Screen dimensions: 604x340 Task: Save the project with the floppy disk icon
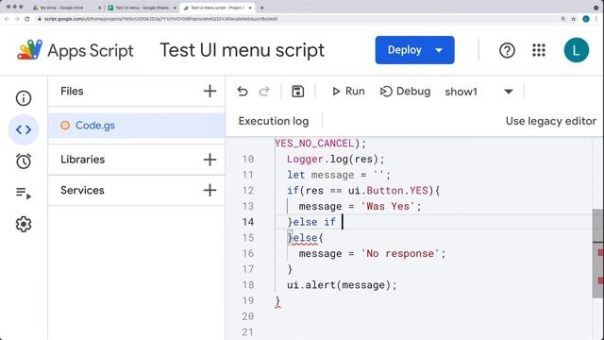(298, 92)
